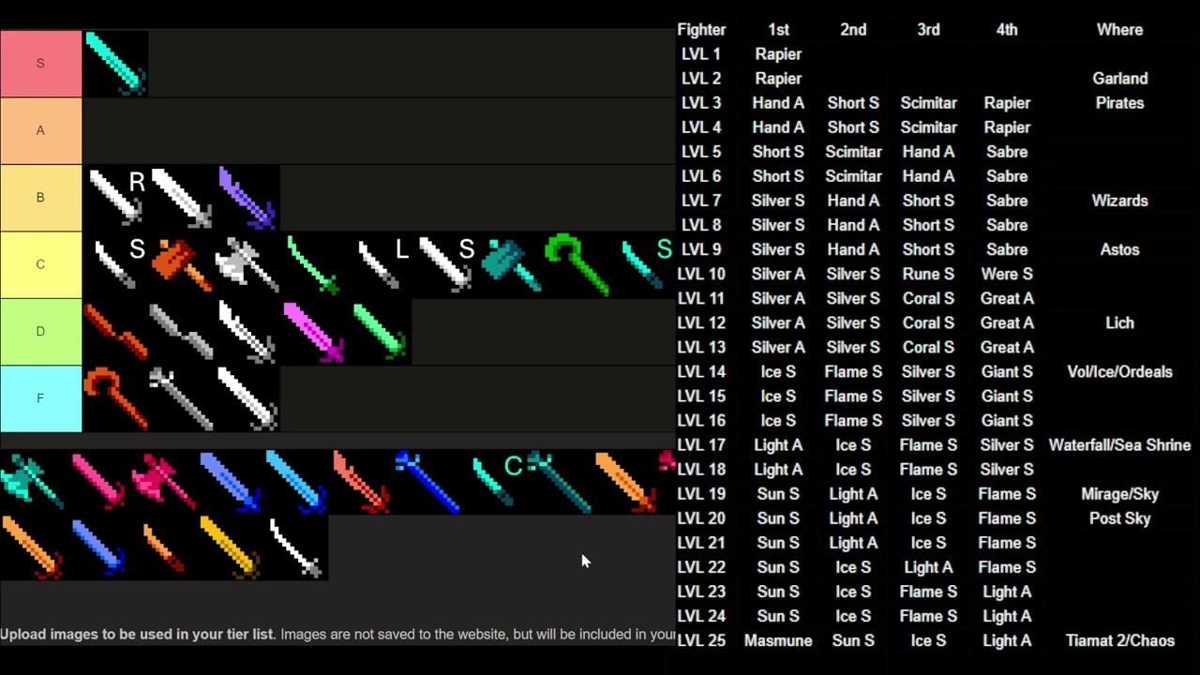The width and height of the screenshot is (1200, 675).
Task: Click the 'Where' column header
Action: coord(1119,30)
